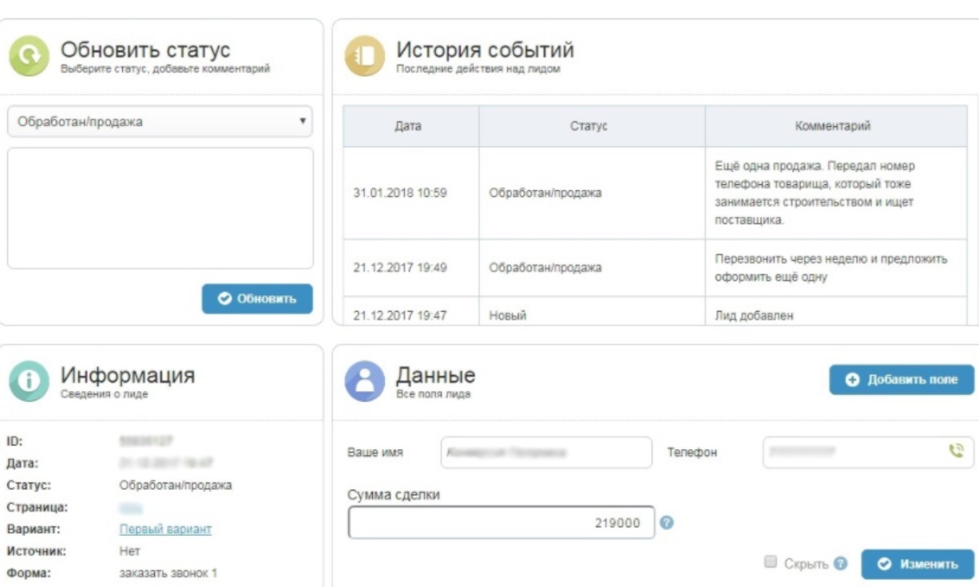The width and height of the screenshot is (979, 587).
Task: Click the orange История событий icon
Action: (364, 57)
